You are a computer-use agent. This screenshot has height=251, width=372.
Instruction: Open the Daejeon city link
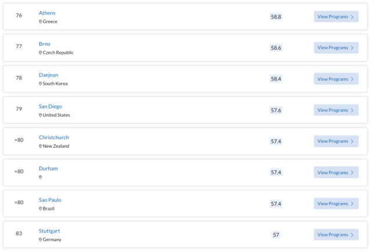[x=48, y=75]
